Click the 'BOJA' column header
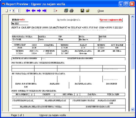The width and height of the screenshot is (136, 118). pyautogui.click(x=82, y=37)
